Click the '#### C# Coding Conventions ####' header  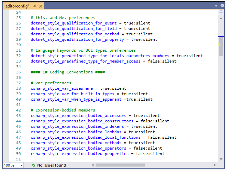[x=68, y=72]
